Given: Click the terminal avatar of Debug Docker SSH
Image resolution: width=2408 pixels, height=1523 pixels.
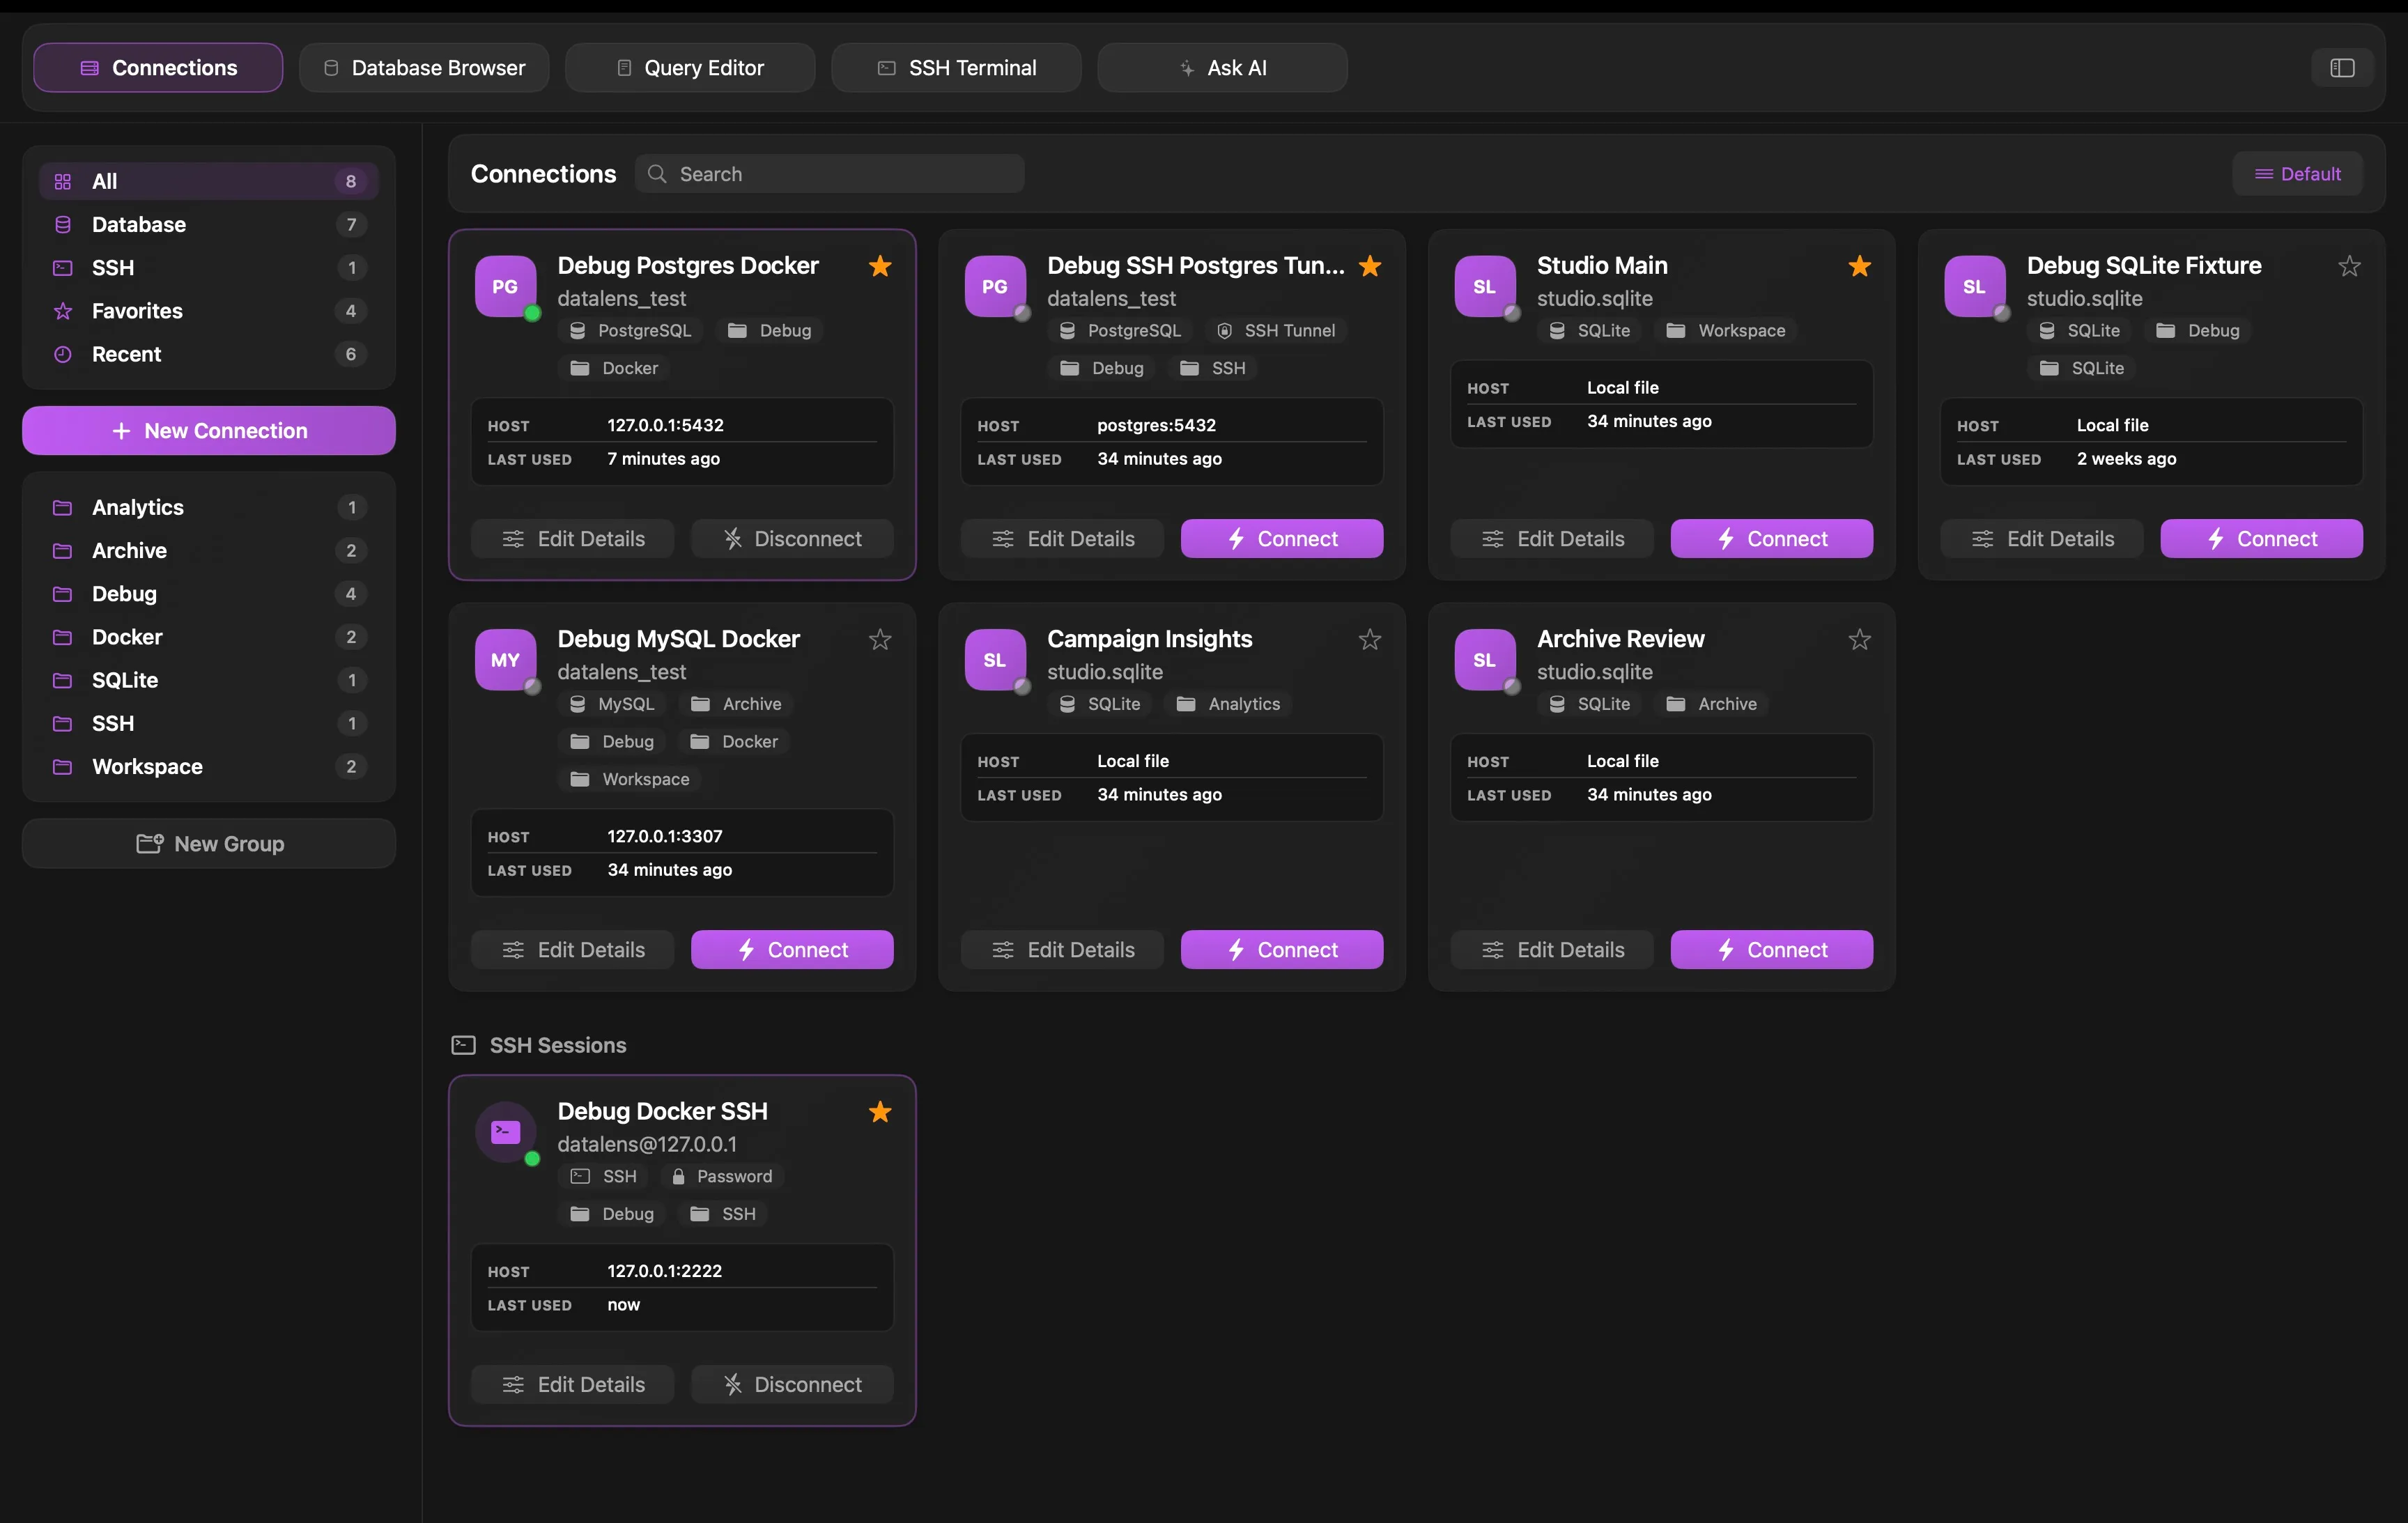Looking at the screenshot, I should click(505, 1132).
